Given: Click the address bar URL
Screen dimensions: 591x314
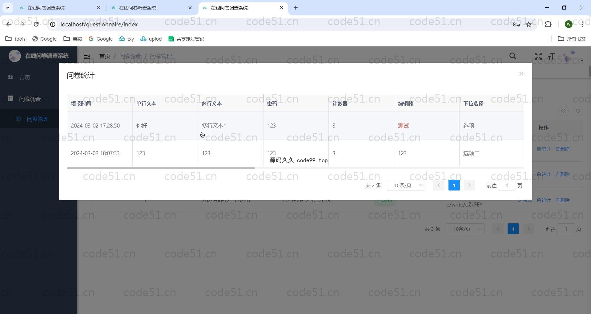Looking at the screenshot, I should (99, 24).
